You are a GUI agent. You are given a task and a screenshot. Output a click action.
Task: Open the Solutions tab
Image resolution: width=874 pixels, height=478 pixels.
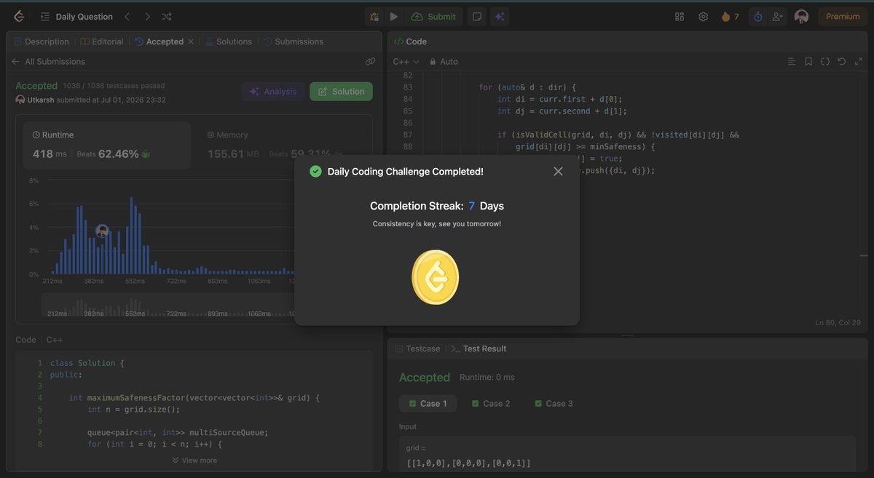[229, 41]
